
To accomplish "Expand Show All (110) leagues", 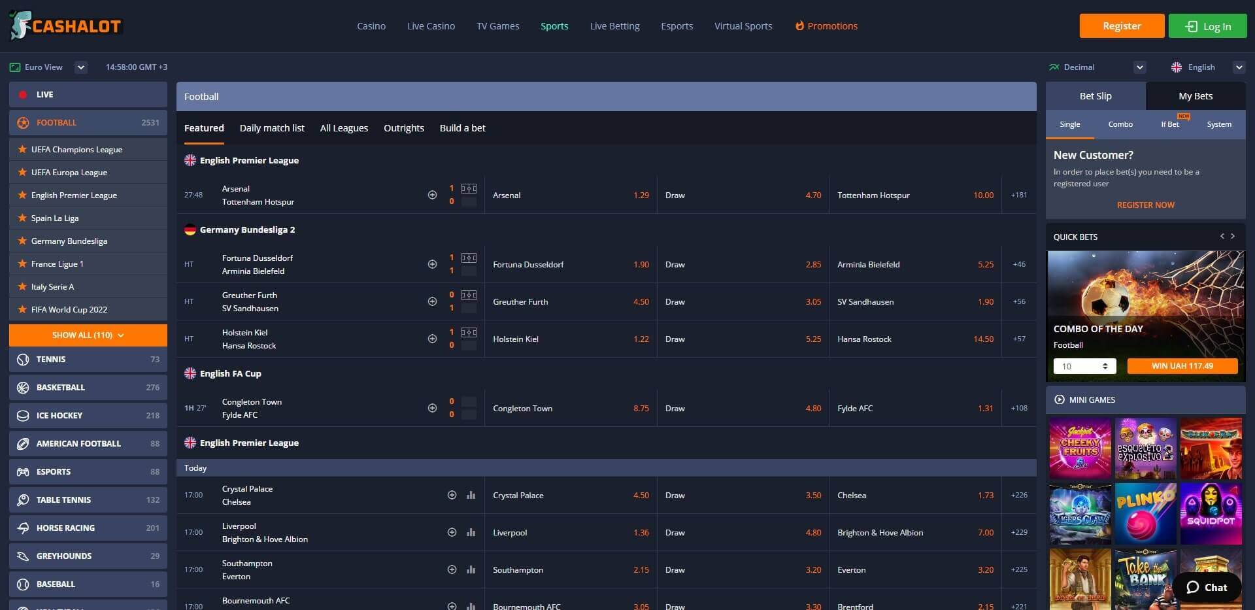I will 88,335.
